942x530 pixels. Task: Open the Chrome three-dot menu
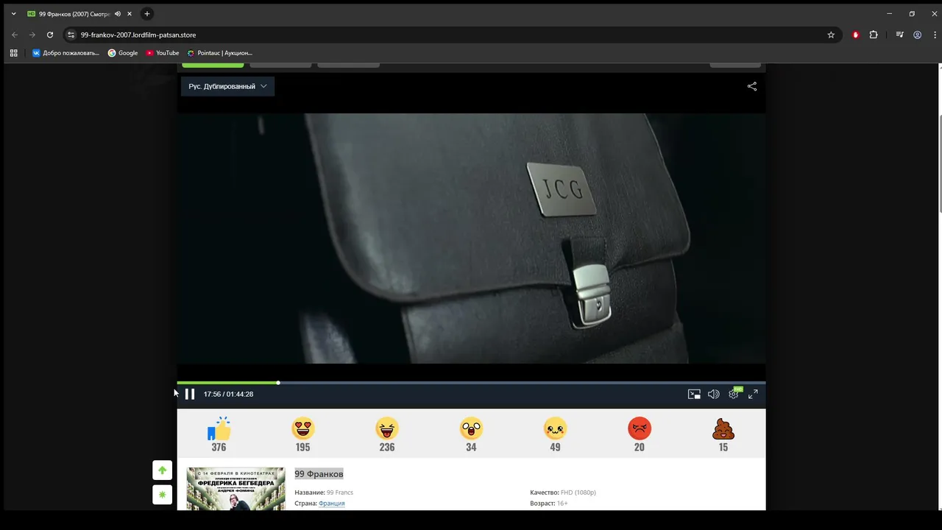pyautogui.click(x=934, y=35)
